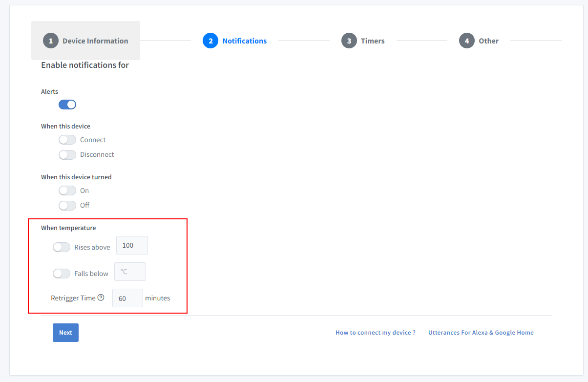Image resolution: width=588 pixels, height=382 pixels.
Task: Disable the Alerts toggle switch
Action: 67,105
